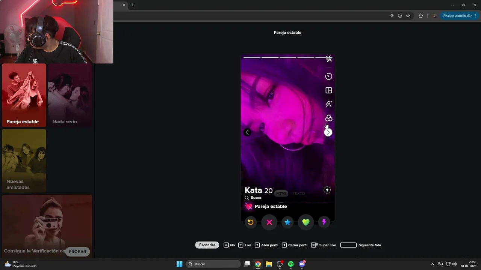Expand the system tray hidden icons chevron
Image resolution: width=481 pixels, height=270 pixels.
(x=432, y=264)
